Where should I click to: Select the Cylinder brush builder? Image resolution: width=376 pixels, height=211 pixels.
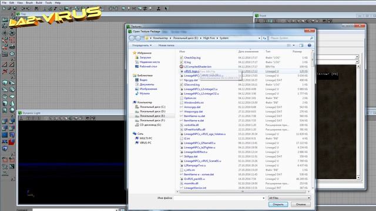(x=5, y=103)
